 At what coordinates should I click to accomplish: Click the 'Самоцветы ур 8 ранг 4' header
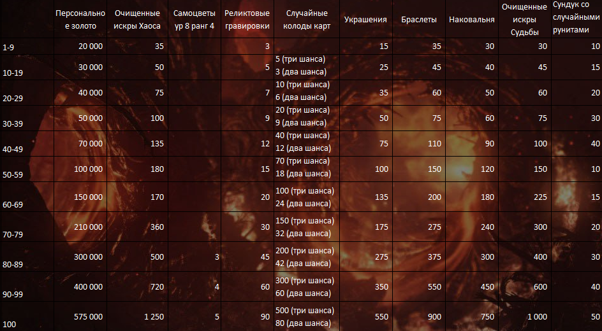(x=195, y=20)
